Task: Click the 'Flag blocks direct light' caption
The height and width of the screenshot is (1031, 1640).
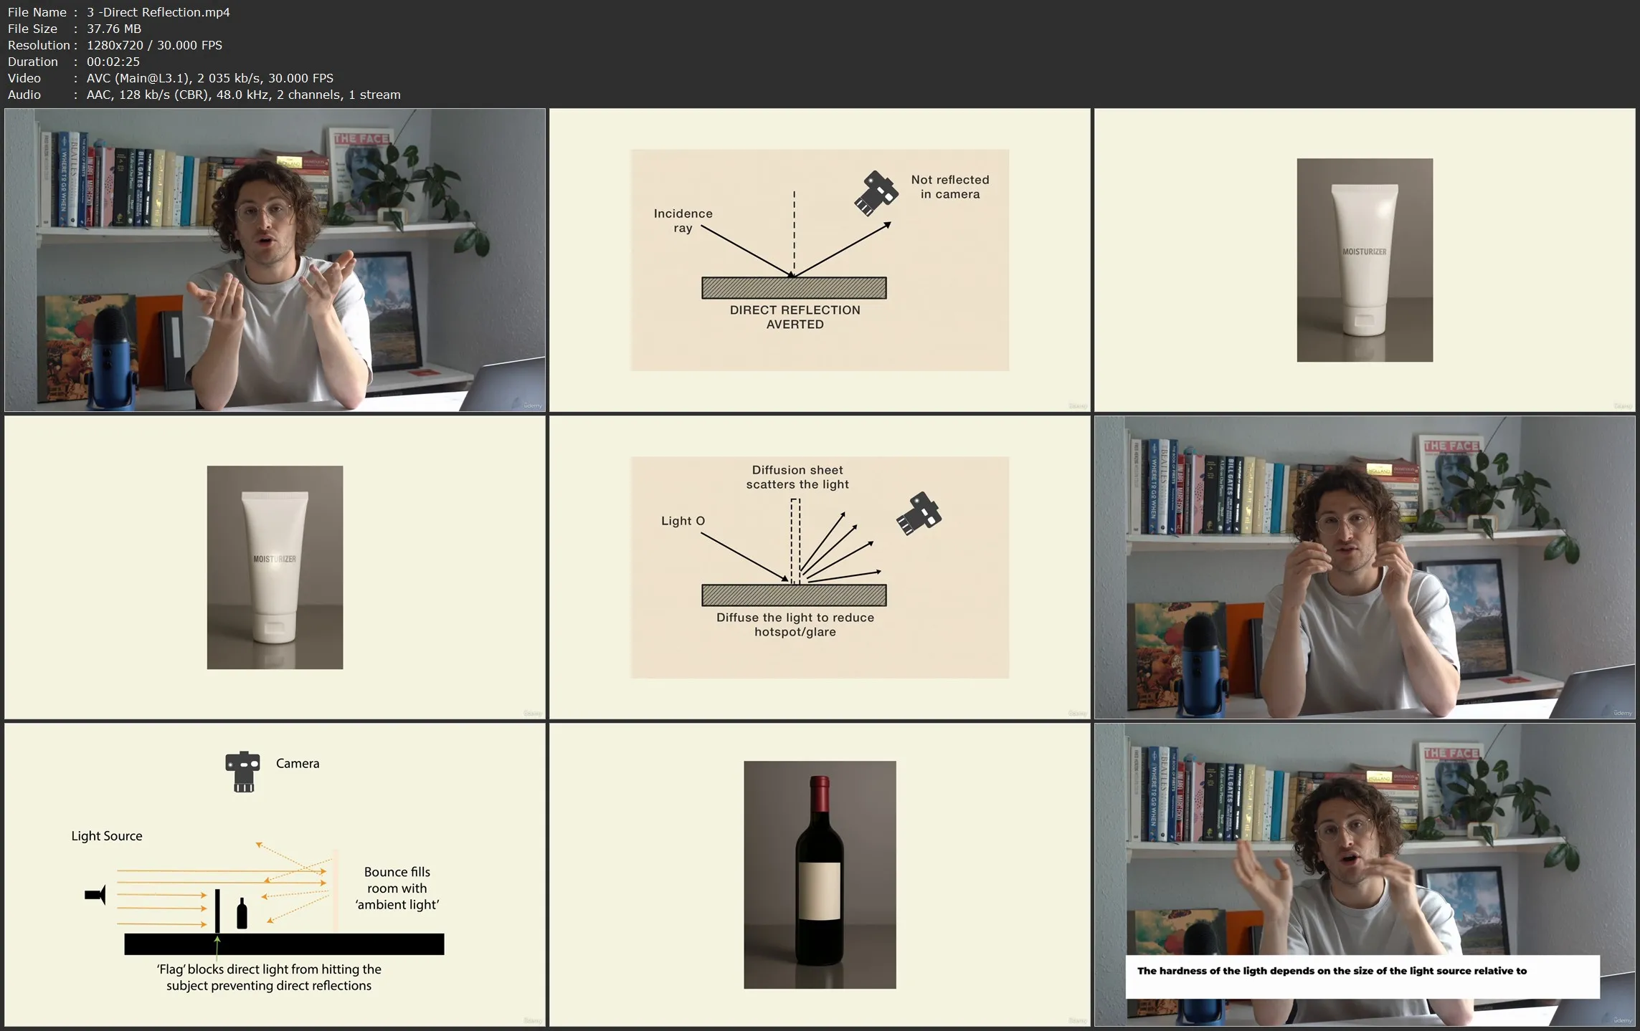Action: tap(269, 977)
